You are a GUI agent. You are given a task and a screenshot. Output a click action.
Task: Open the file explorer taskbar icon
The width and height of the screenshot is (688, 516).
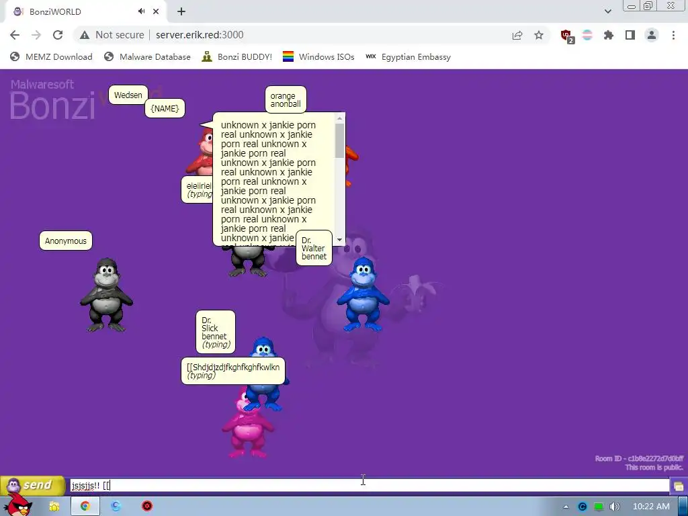pos(54,507)
